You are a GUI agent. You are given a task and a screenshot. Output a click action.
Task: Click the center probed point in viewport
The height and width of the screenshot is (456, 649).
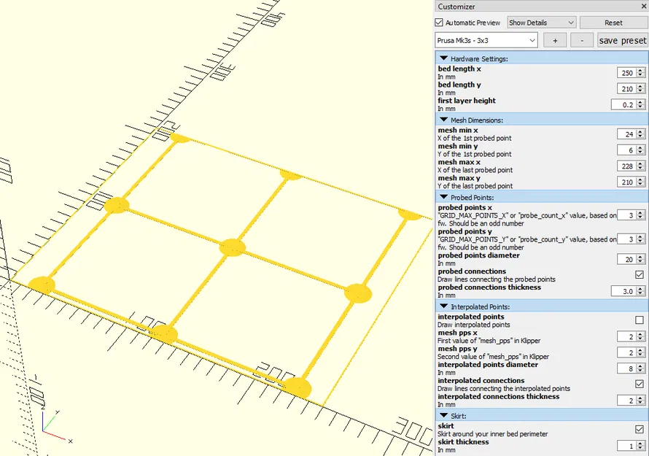pos(232,247)
